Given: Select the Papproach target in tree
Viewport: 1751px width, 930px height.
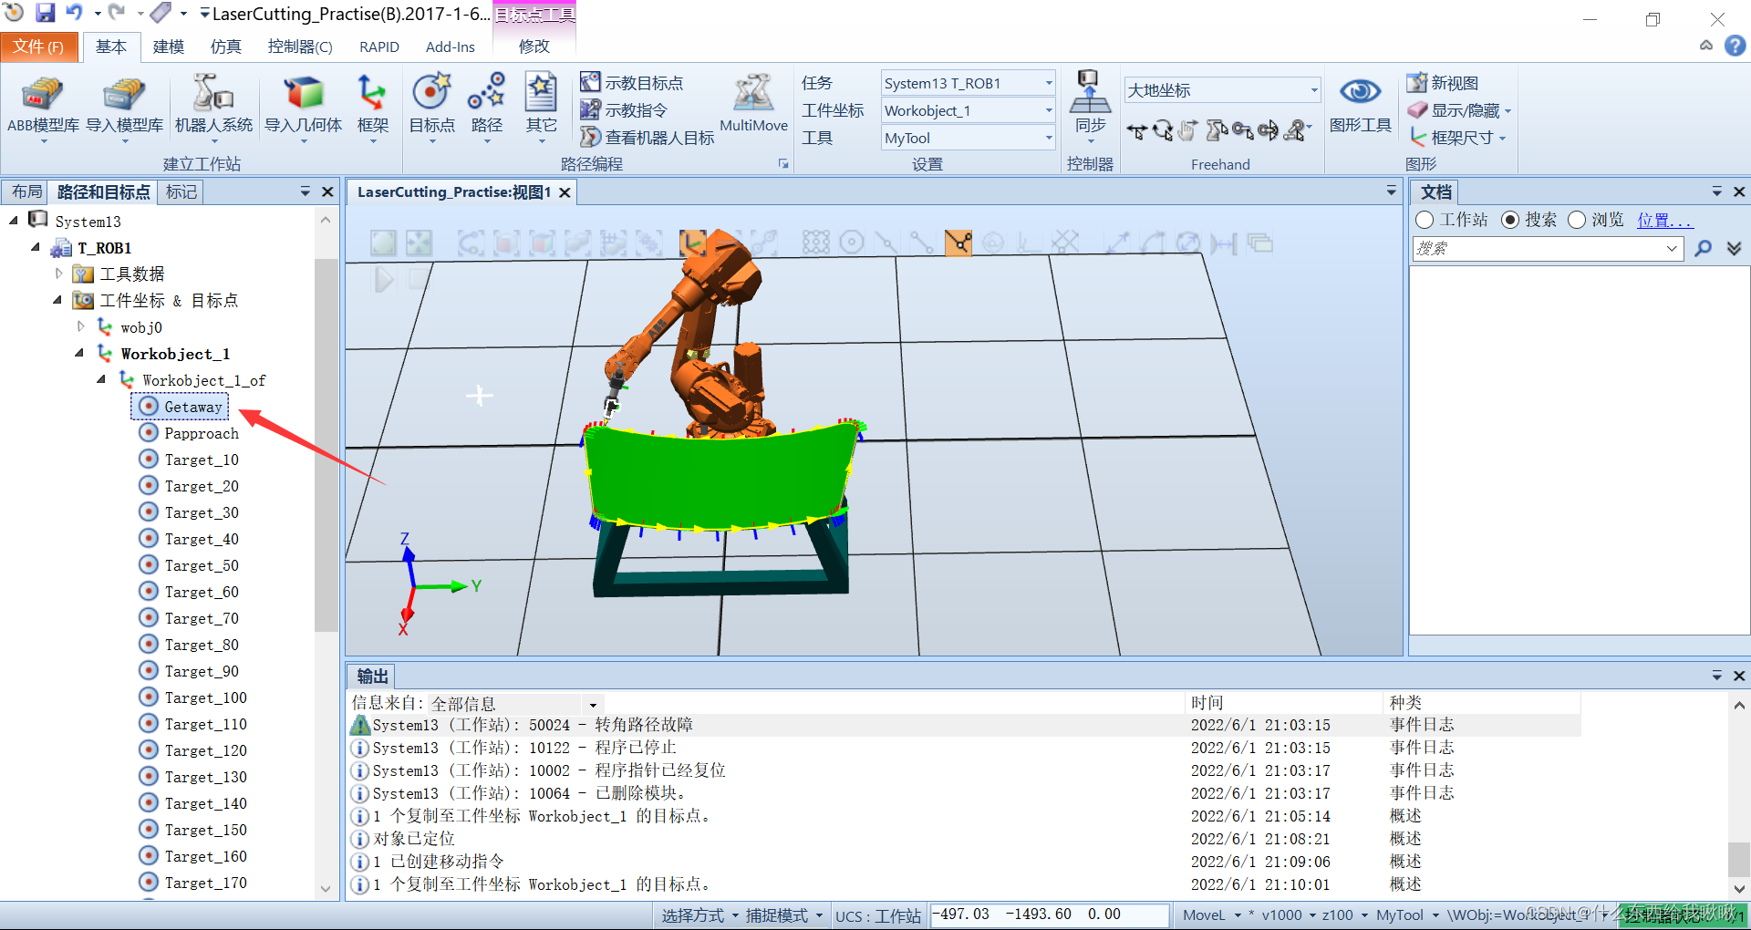Looking at the screenshot, I should point(190,433).
